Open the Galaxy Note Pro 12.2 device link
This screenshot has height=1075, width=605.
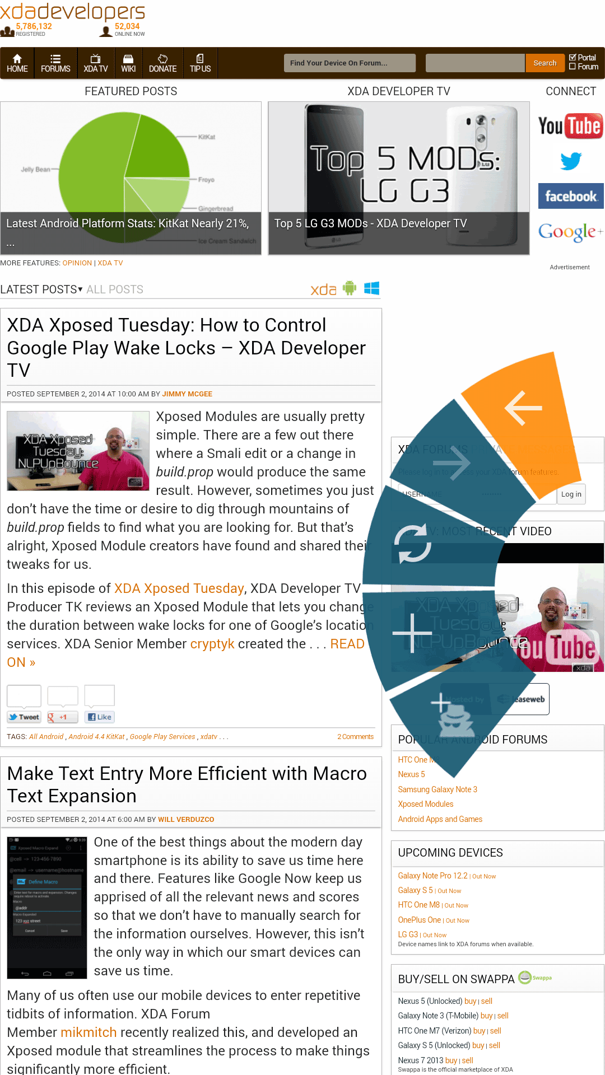432,876
